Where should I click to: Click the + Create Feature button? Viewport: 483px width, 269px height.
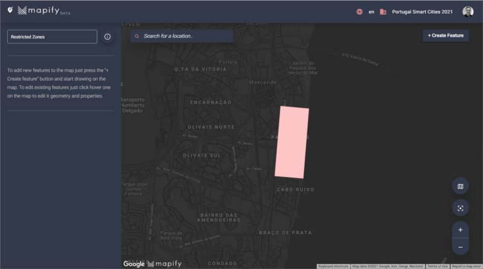pos(446,36)
